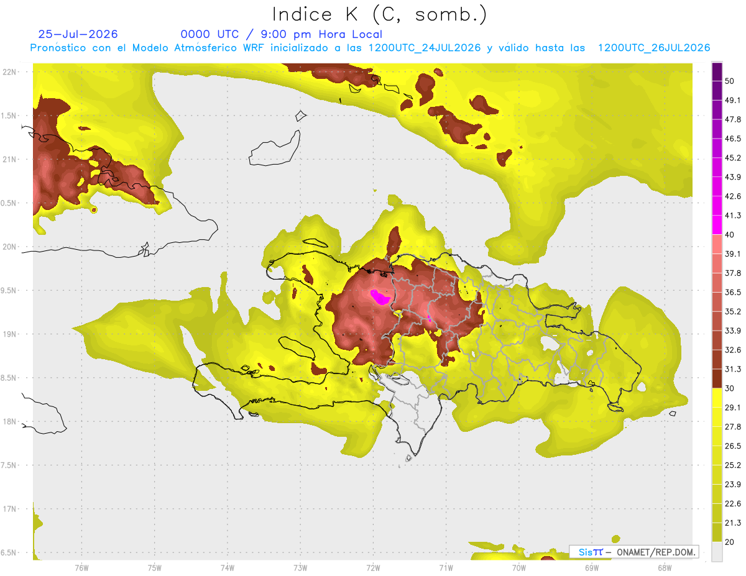Click the colorbar label '23.9'
This screenshot has height=576, width=746.
point(734,484)
